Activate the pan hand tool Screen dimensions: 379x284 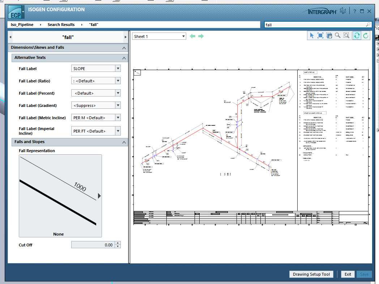[x=329, y=36]
